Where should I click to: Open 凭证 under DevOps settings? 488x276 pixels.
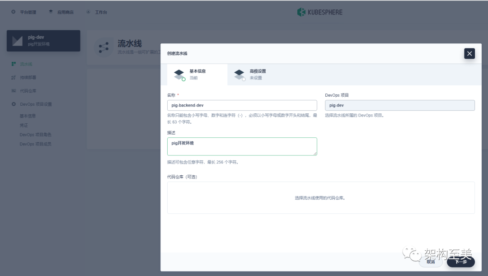click(x=23, y=125)
